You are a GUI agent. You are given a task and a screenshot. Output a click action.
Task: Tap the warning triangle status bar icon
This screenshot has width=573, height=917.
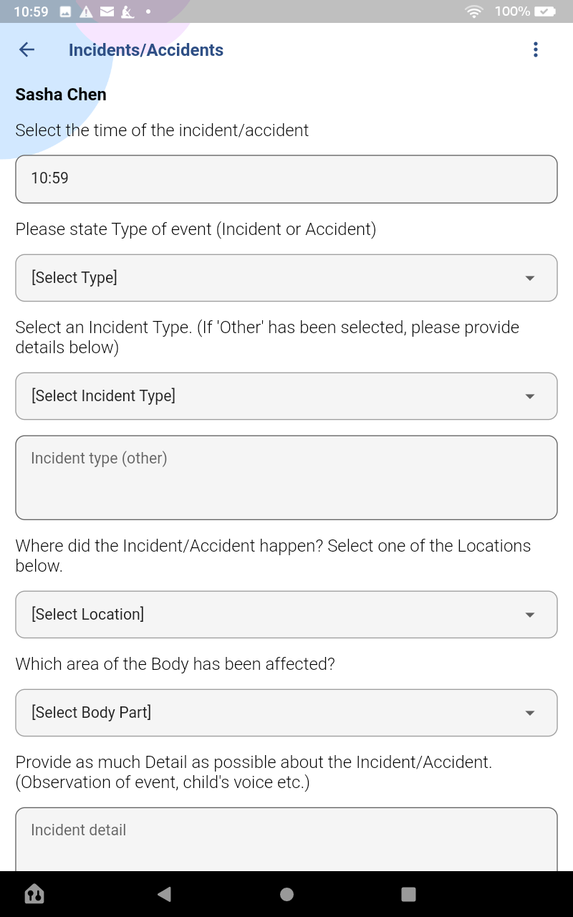tap(86, 11)
